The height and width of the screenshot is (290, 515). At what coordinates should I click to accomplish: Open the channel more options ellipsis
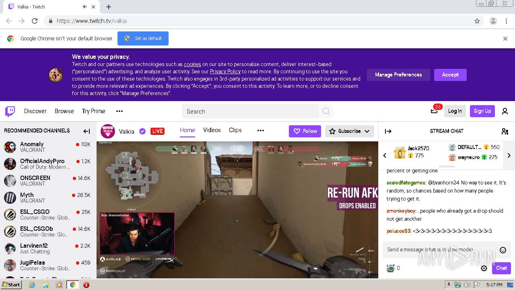pos(261,130)
